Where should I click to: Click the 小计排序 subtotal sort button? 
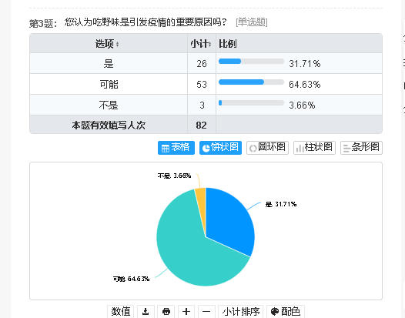(241, 311)
